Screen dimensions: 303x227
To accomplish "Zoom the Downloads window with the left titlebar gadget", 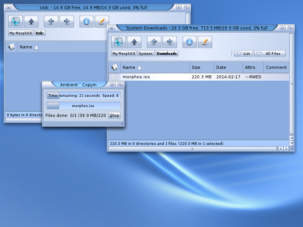I will tap(283, 28).
